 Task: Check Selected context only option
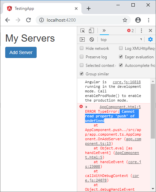[x=81, y=65]
